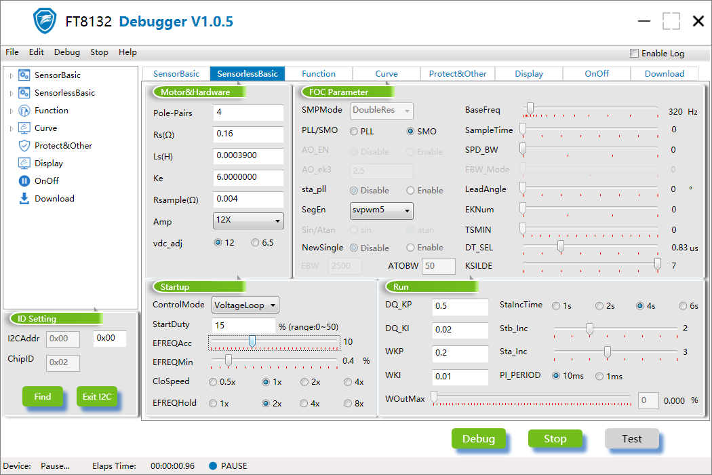Click the Function icon in sidebar tree
Screen dimensions: 712x475
pos(24,111)
